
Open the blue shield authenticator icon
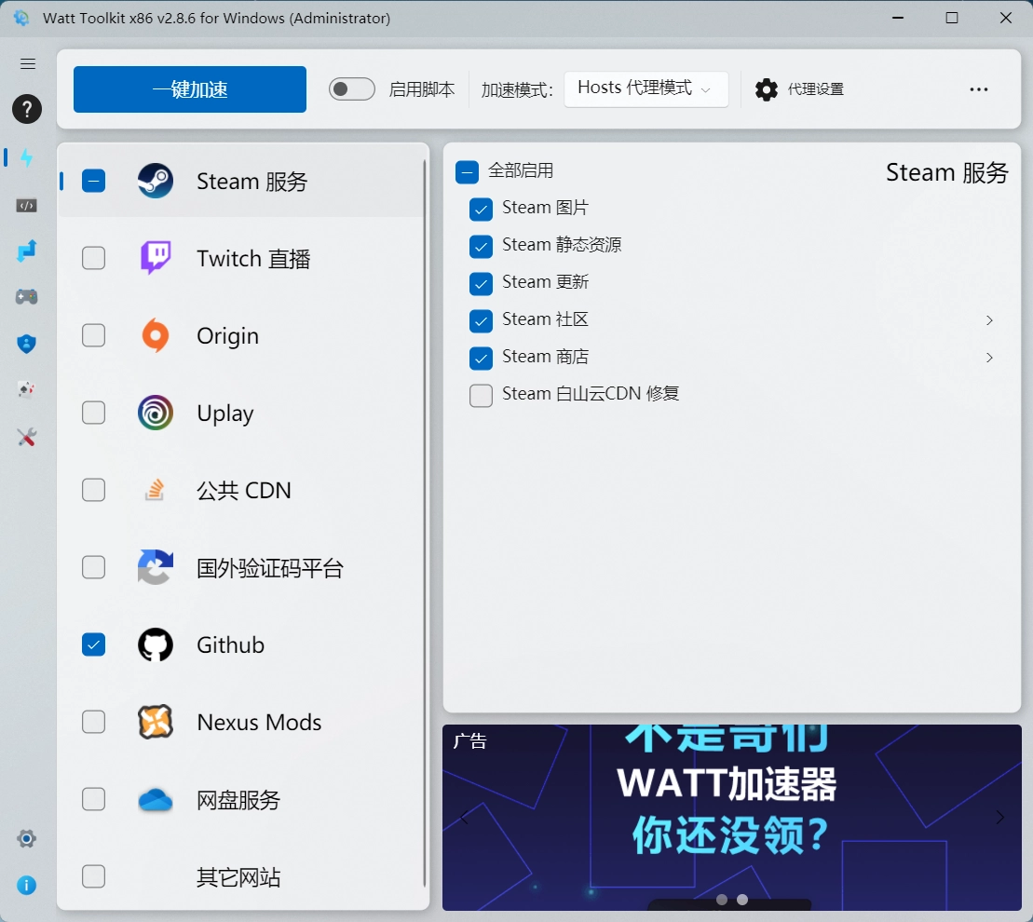26,344
